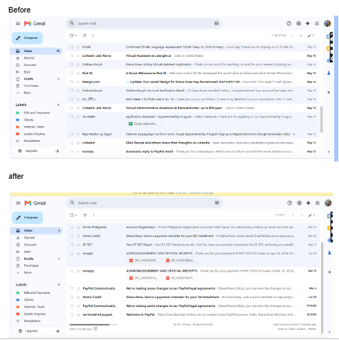339x341 pixels.
Task: Click Compose in the Before screenshot
Action: (27, 38)
